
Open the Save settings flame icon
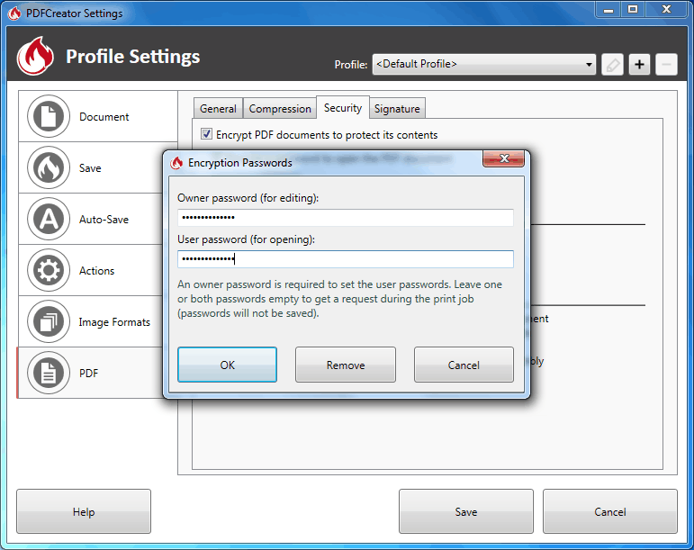coord(49,167)
